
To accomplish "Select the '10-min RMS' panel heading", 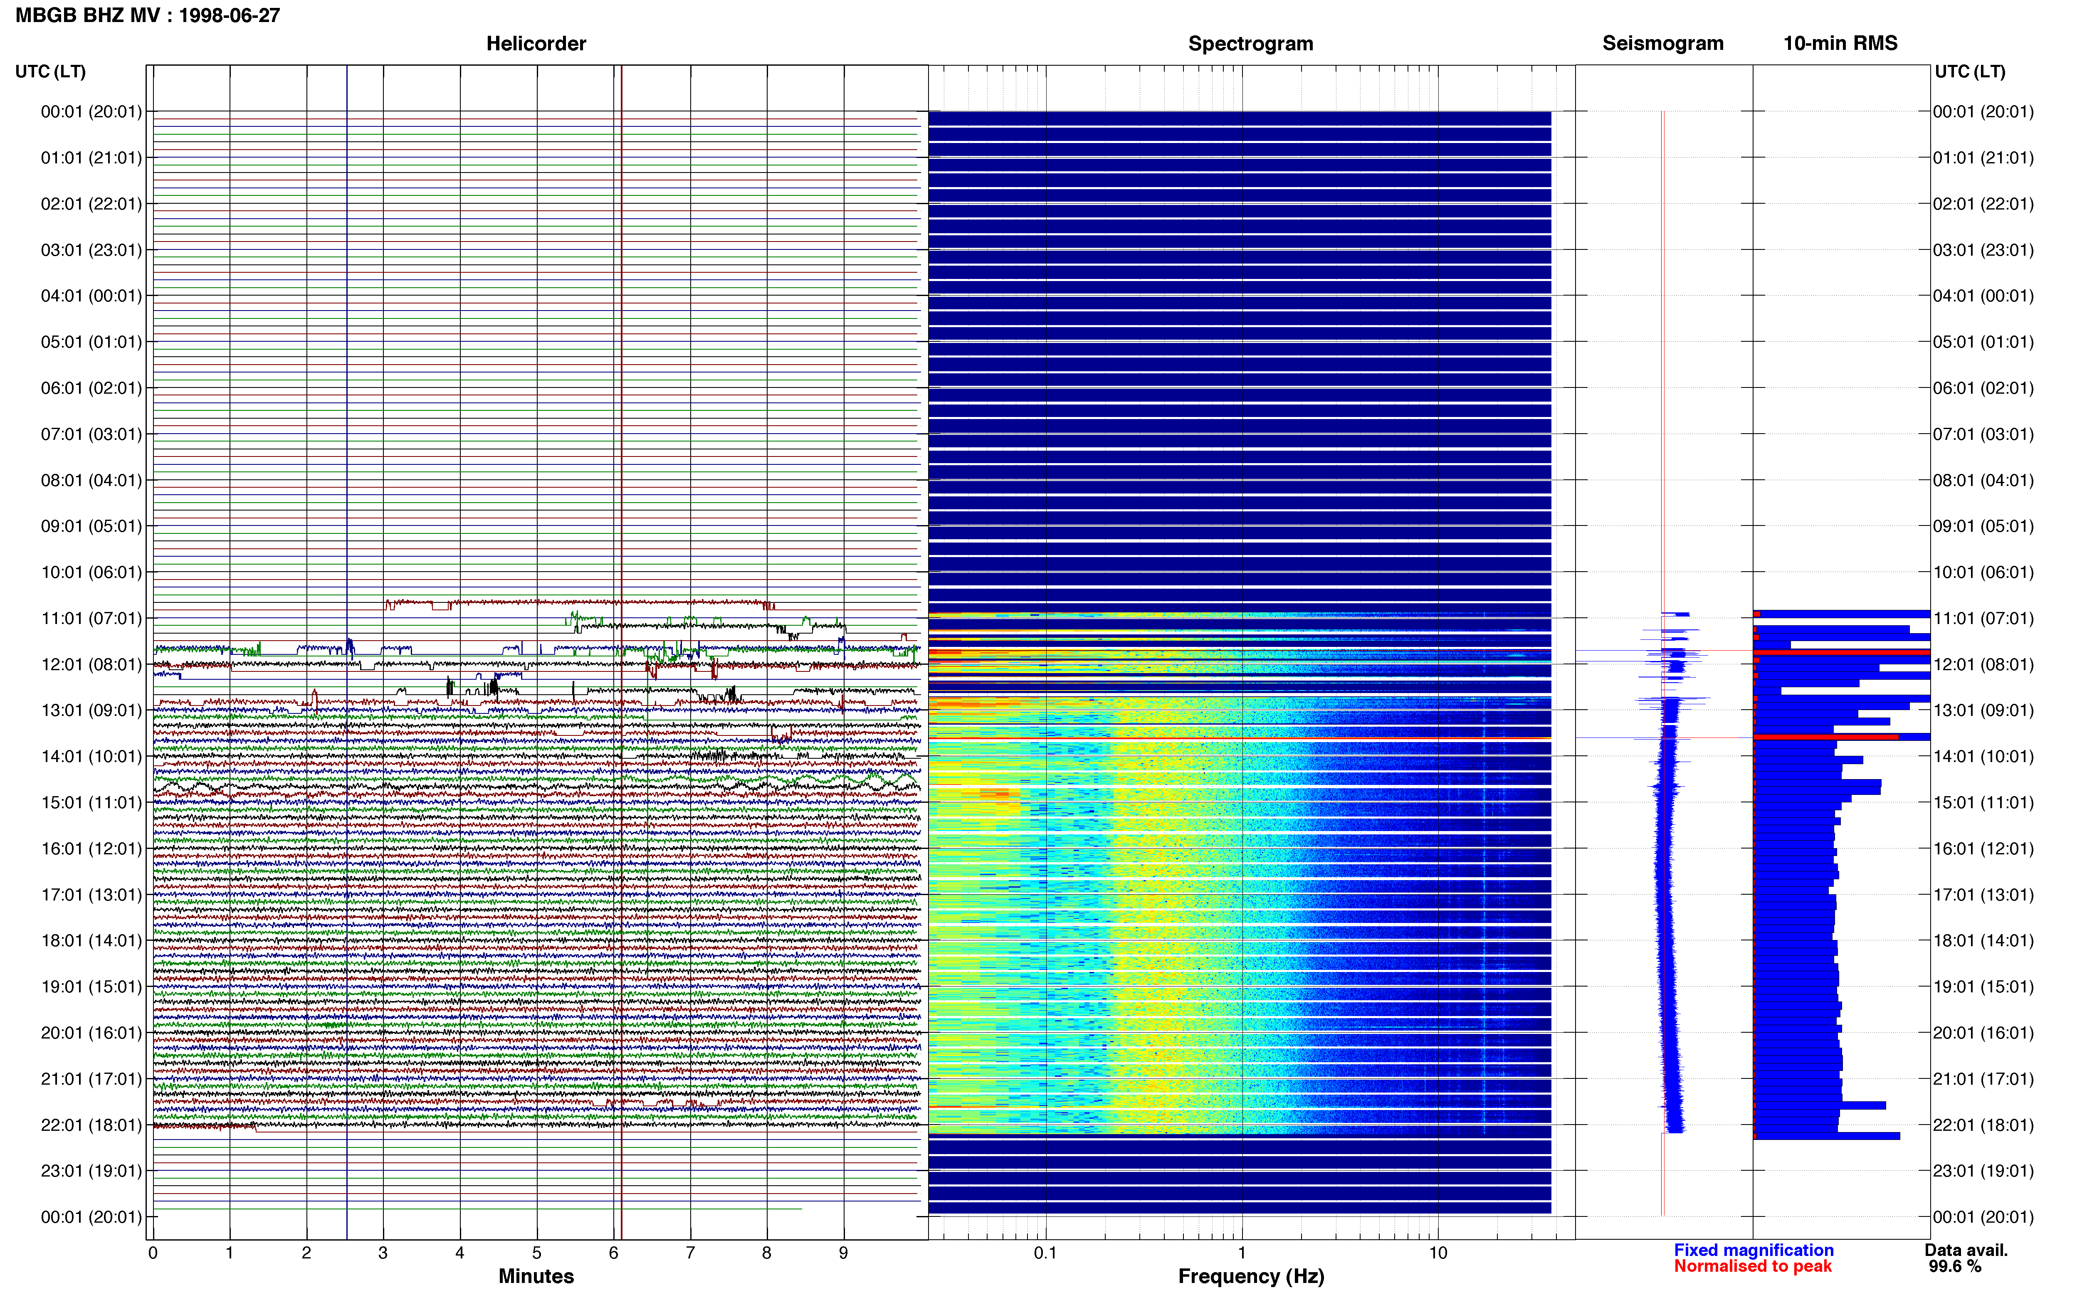I will coord(1840,43).
